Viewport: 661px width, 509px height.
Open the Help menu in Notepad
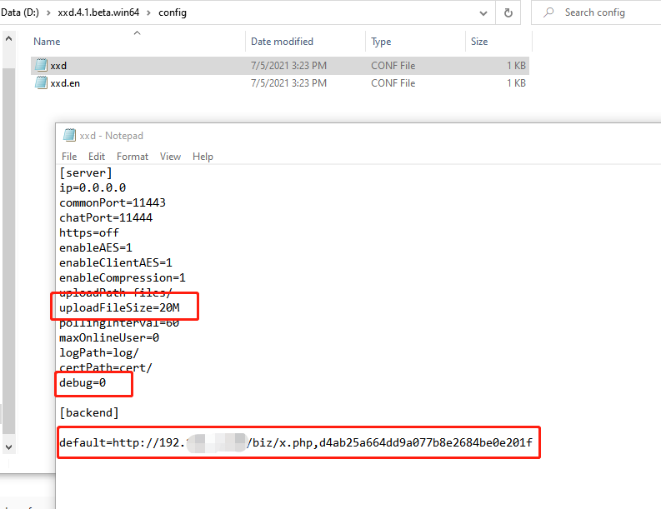pyautogui.click(x=203, y=157)
